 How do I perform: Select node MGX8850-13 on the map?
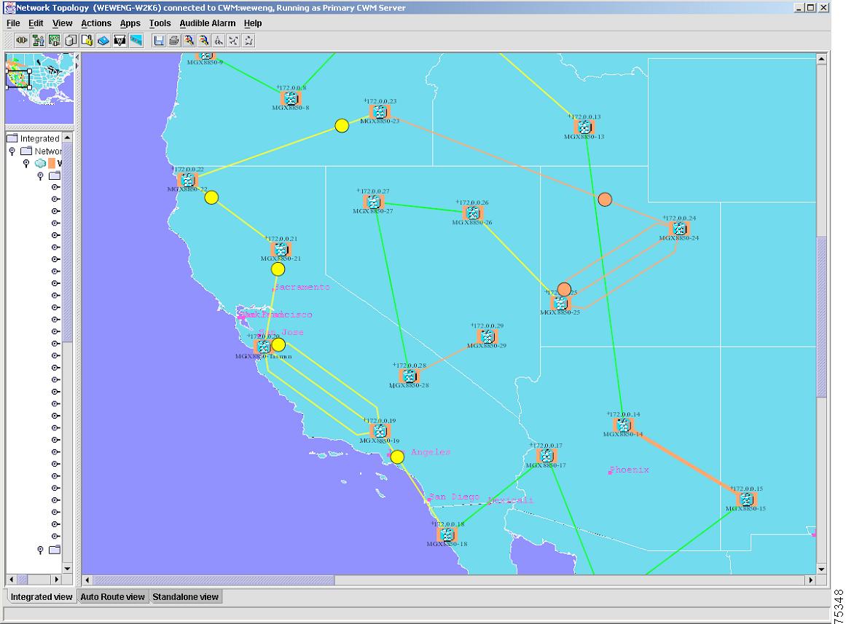(584, 127)
